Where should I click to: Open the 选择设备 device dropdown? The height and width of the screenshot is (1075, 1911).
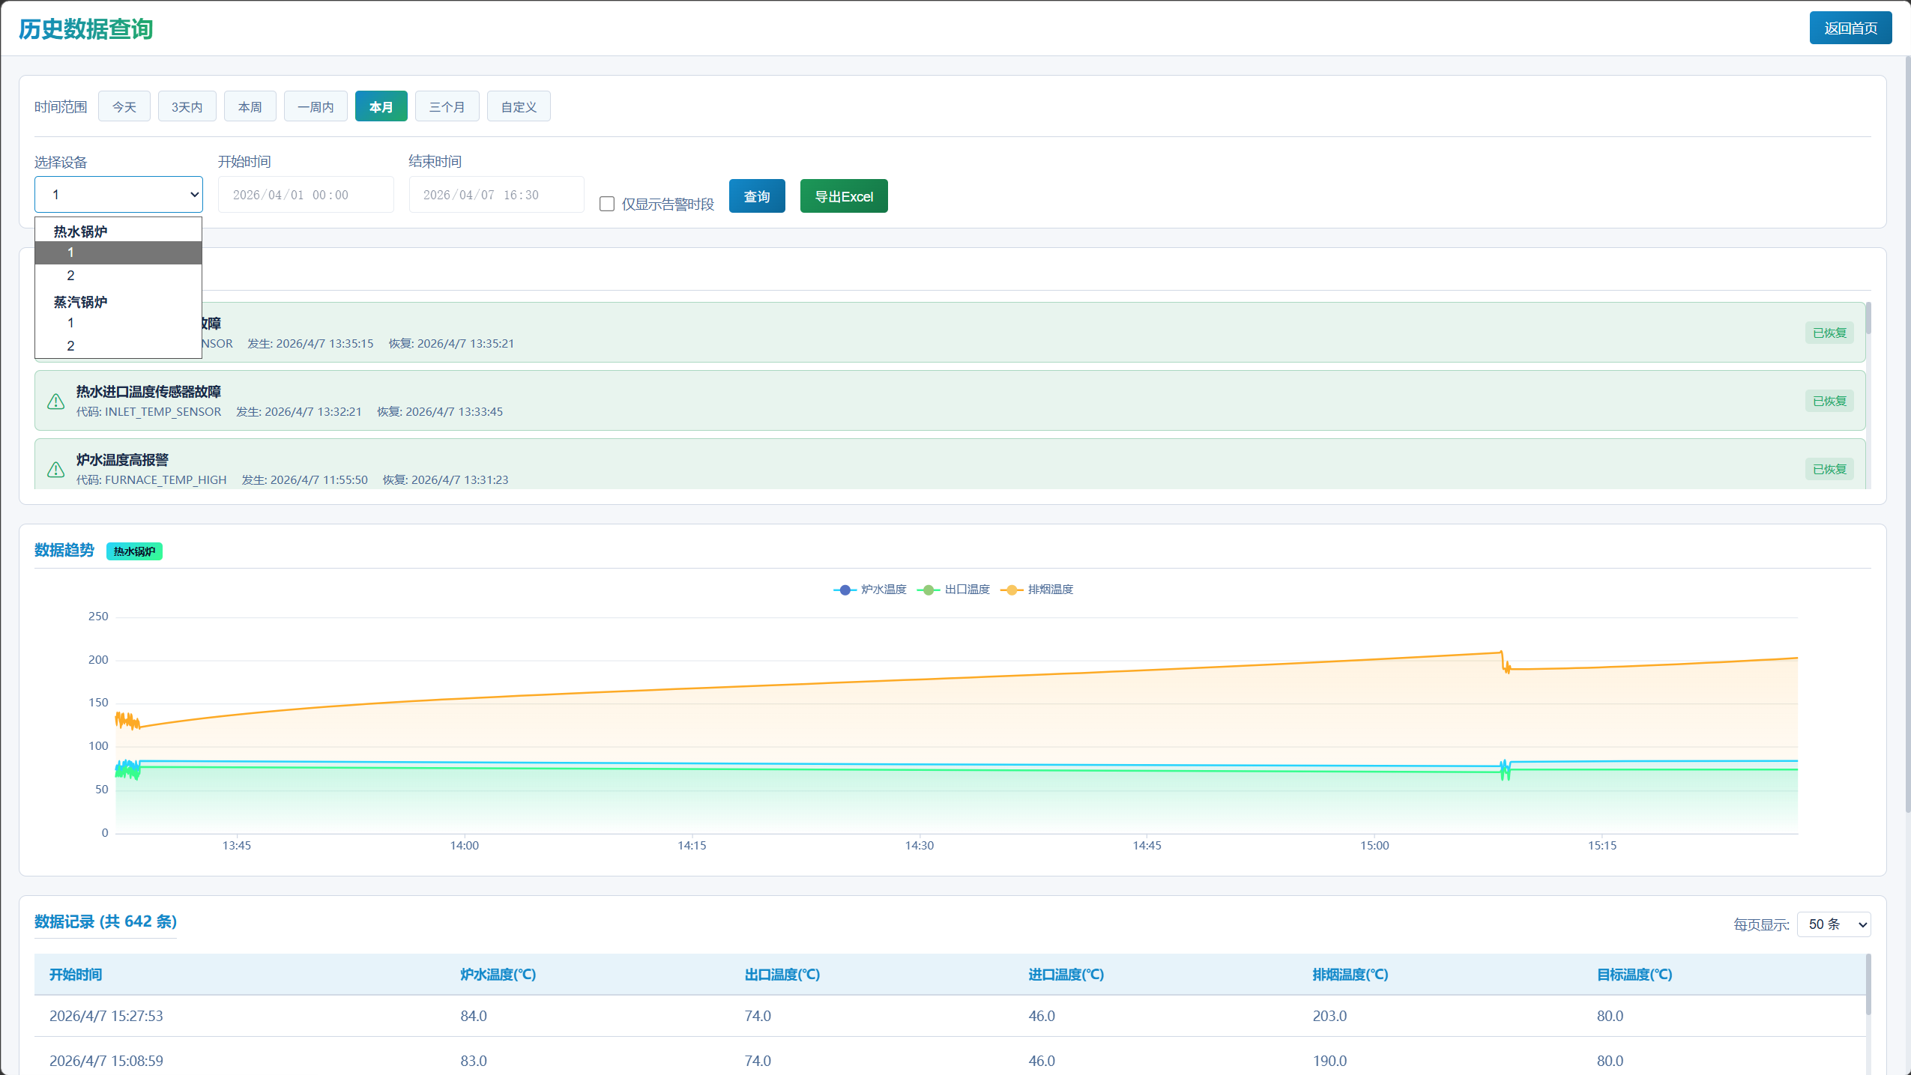click(118, 195)
